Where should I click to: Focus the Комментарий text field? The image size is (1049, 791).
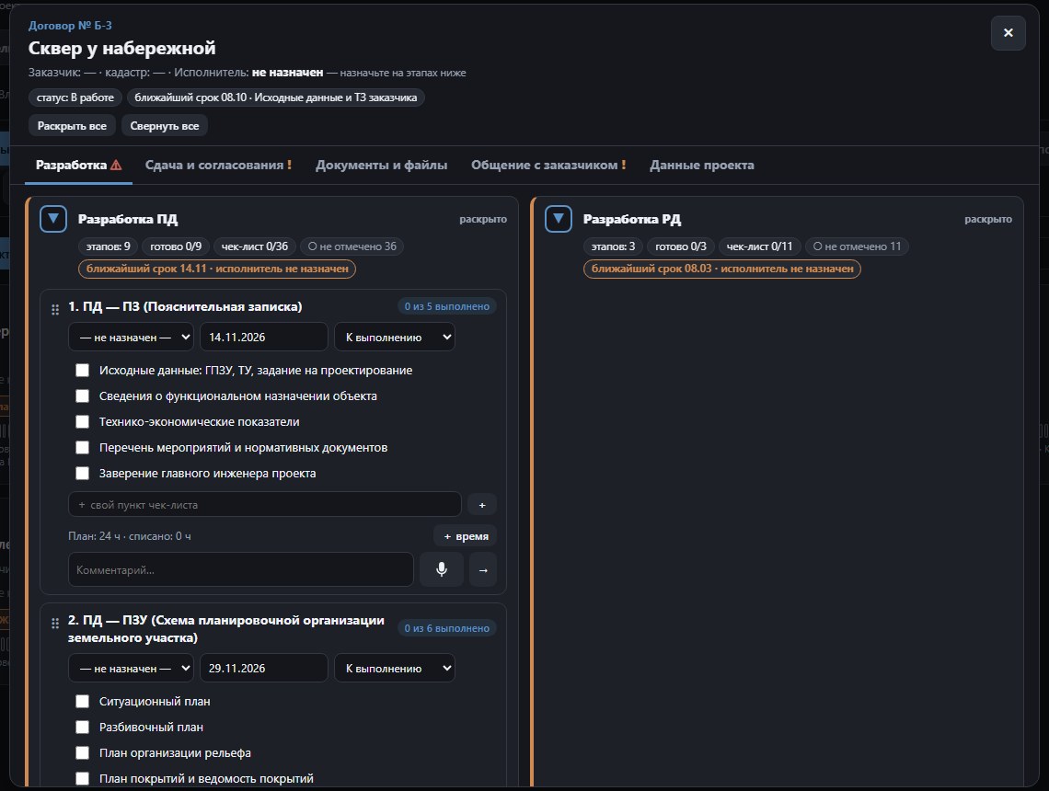point(241,569)
